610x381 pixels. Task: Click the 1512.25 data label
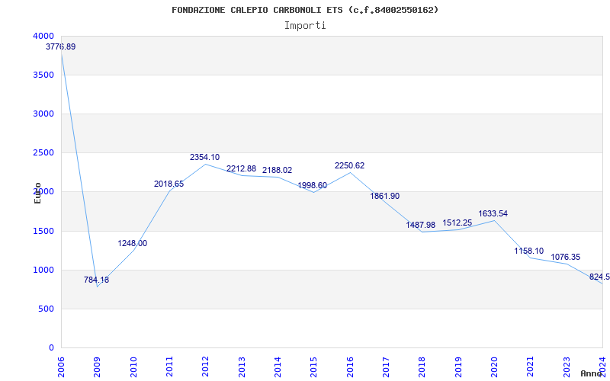click(457, 223)
